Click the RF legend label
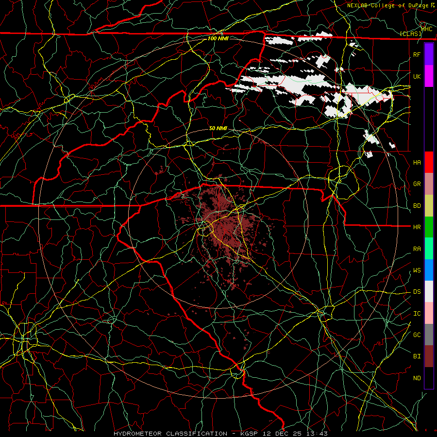 [417, 54]
